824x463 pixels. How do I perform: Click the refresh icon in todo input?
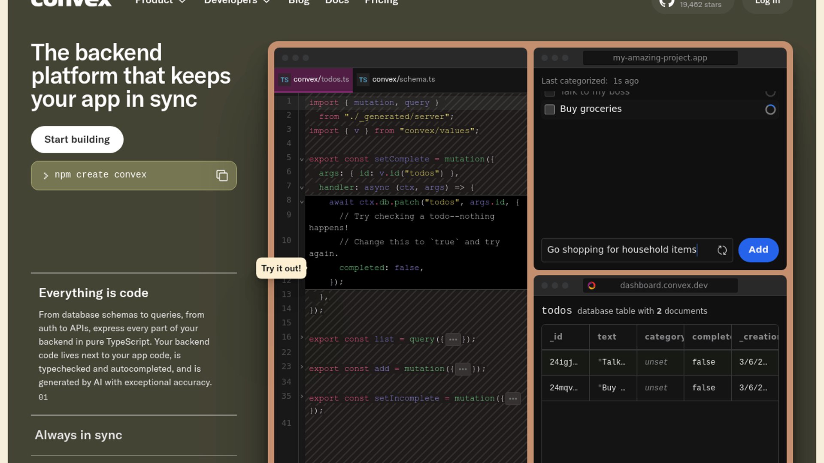tap(722, 250)
